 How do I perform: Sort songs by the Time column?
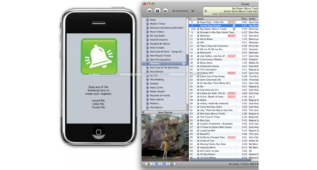pos(242,19)
